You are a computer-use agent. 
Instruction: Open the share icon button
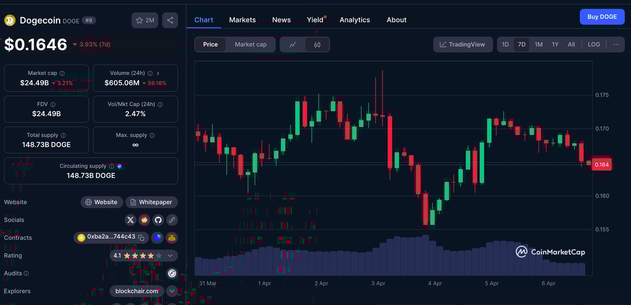(x=170, y=20)
